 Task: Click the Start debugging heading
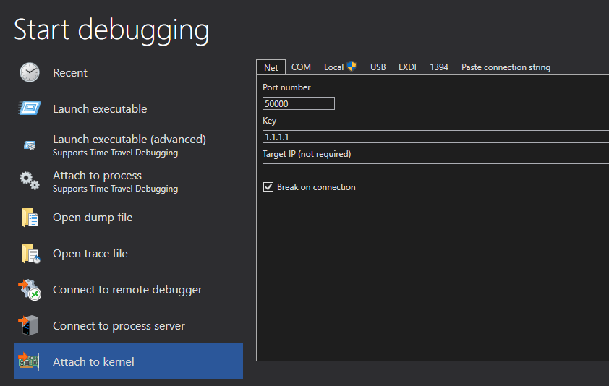coord(111,30)
